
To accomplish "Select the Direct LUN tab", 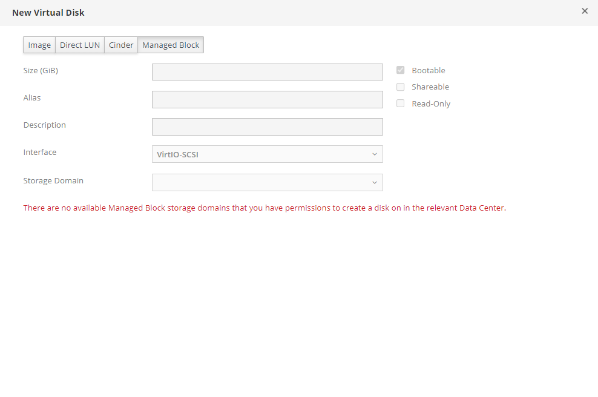I will click(80, 45).
